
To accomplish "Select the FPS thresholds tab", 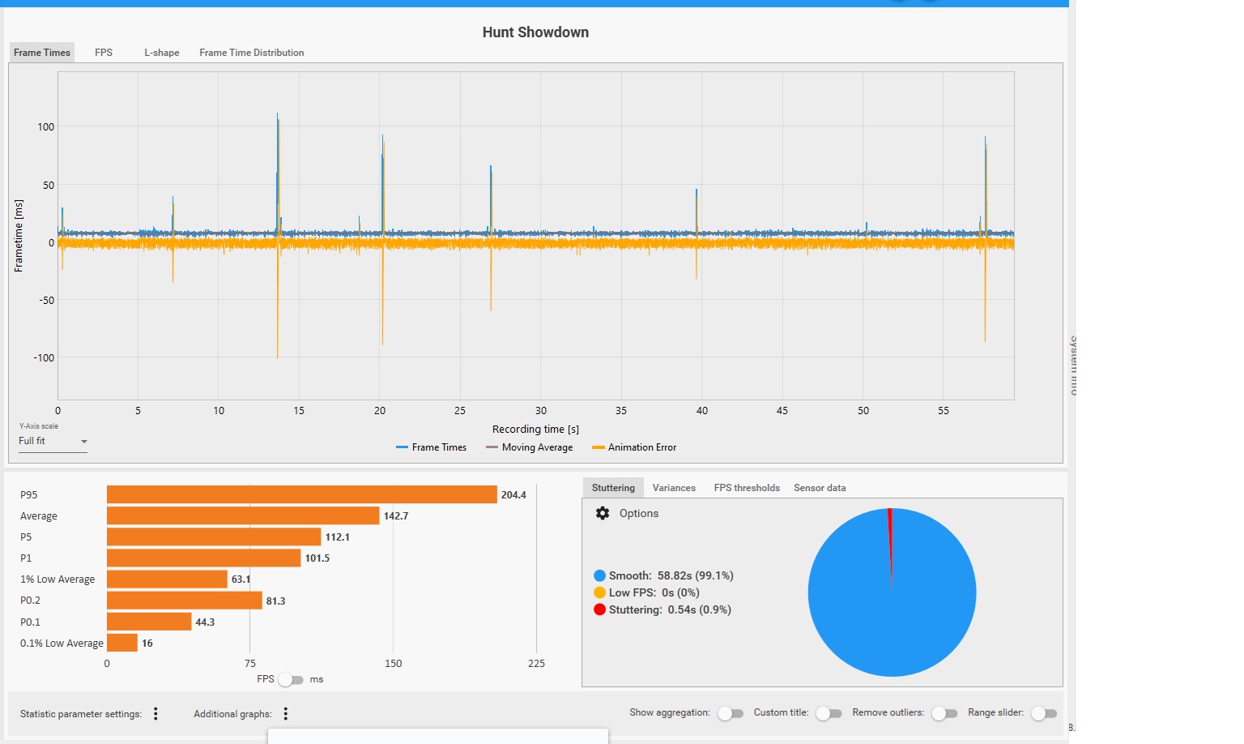I will [747, 488].
